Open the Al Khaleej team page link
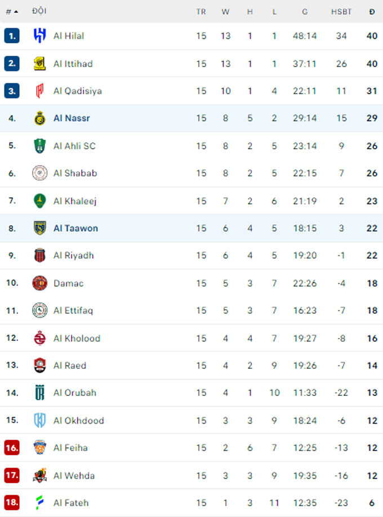 click(75, 201)
